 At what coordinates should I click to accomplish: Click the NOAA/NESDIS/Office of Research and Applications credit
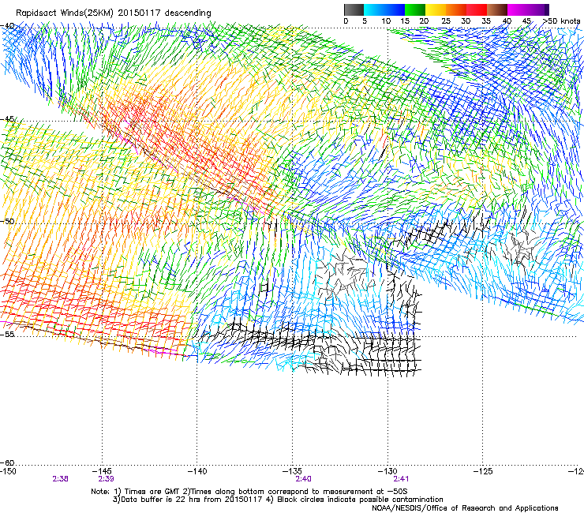(x=465, y=508)
